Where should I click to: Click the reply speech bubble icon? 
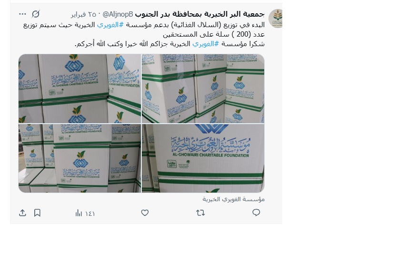[256, 213]
